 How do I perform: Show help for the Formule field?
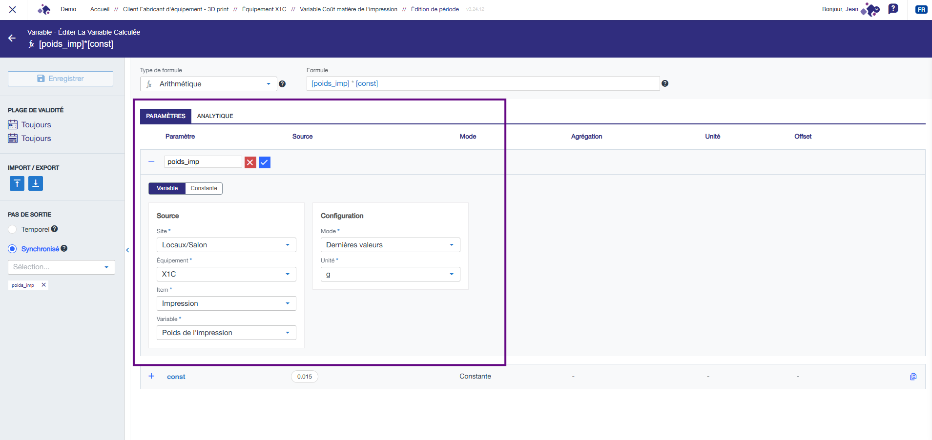tap(665, 83)
